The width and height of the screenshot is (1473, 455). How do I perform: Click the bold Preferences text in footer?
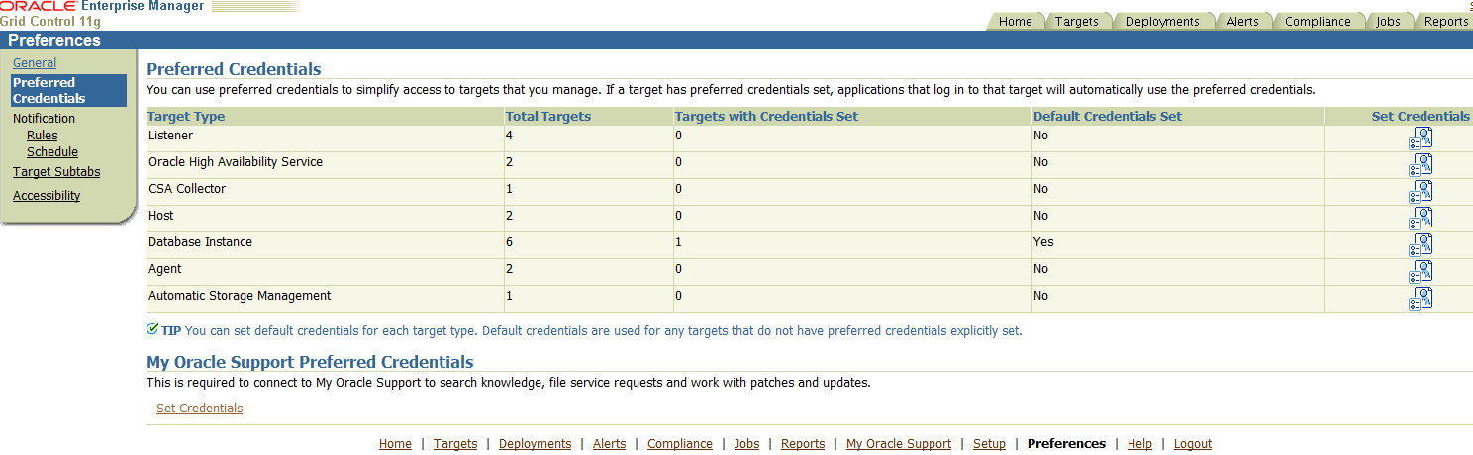(1066, 444)
